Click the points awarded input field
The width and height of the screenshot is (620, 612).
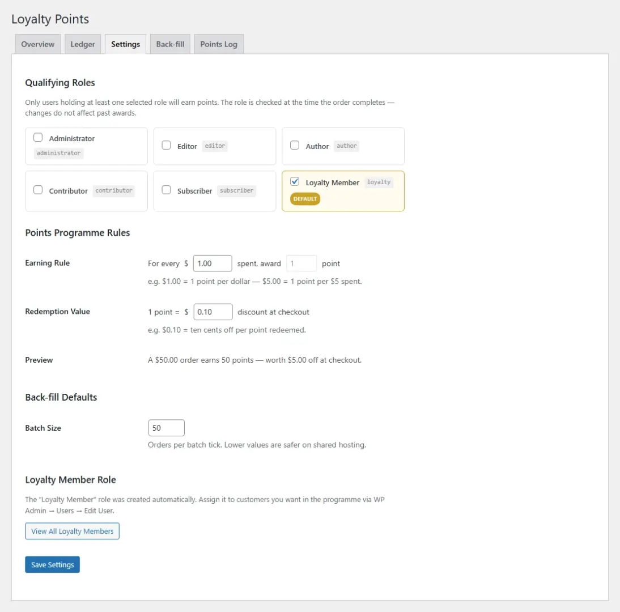pyautogui.click(x=301, y=263)
